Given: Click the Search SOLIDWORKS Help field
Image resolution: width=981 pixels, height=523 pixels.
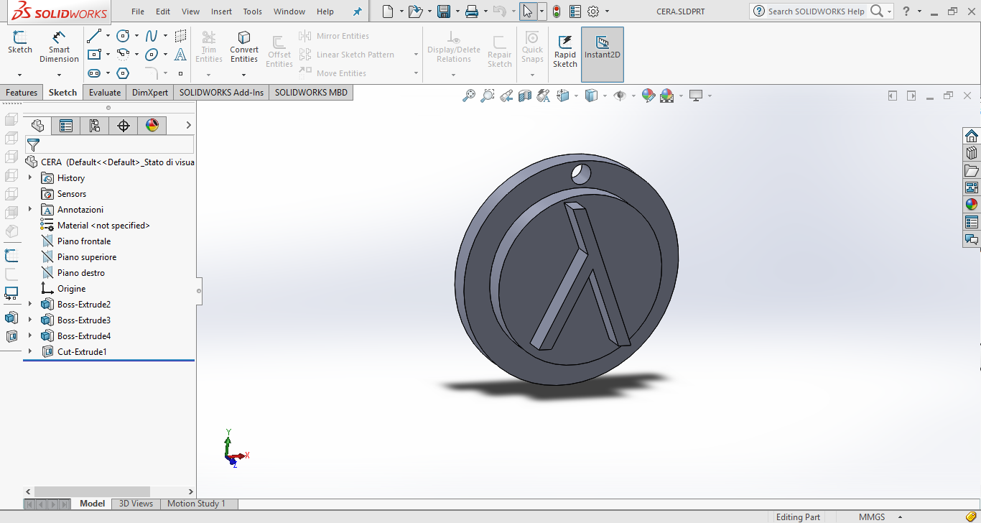Looking at the screenshot, I should [816, 11].
